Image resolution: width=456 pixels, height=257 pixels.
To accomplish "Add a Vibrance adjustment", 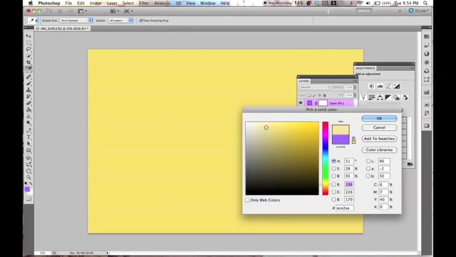I will pyautogui.click(x=363, y=98).
